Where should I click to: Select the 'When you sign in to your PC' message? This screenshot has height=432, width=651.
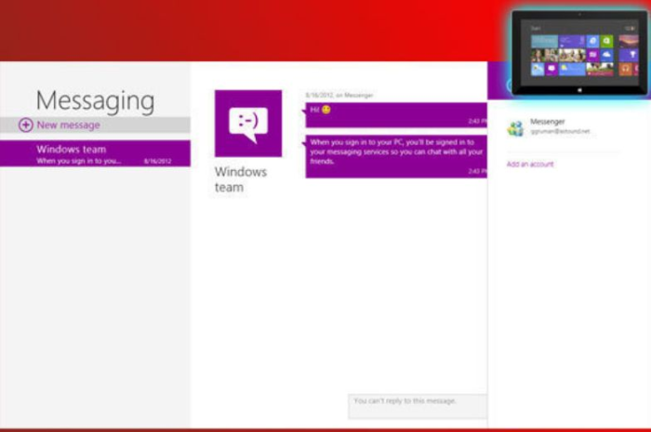tap(396, 156)
